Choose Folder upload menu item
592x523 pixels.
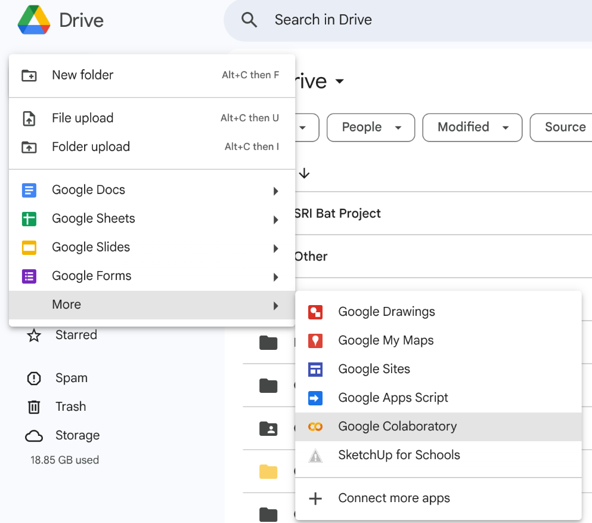click(91, 147)
